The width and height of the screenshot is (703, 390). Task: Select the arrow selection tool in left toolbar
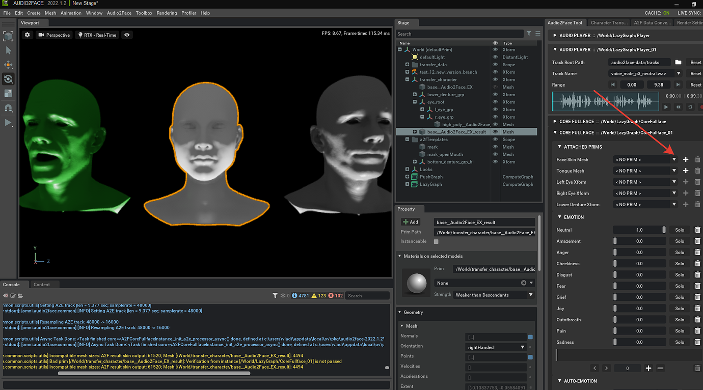pos(8,50)
